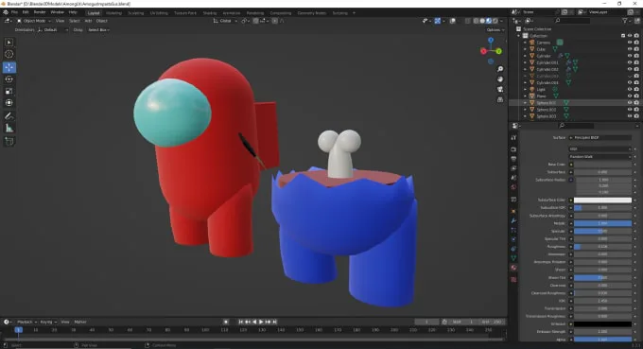Open the Output properties tab icon

[513, 159]
